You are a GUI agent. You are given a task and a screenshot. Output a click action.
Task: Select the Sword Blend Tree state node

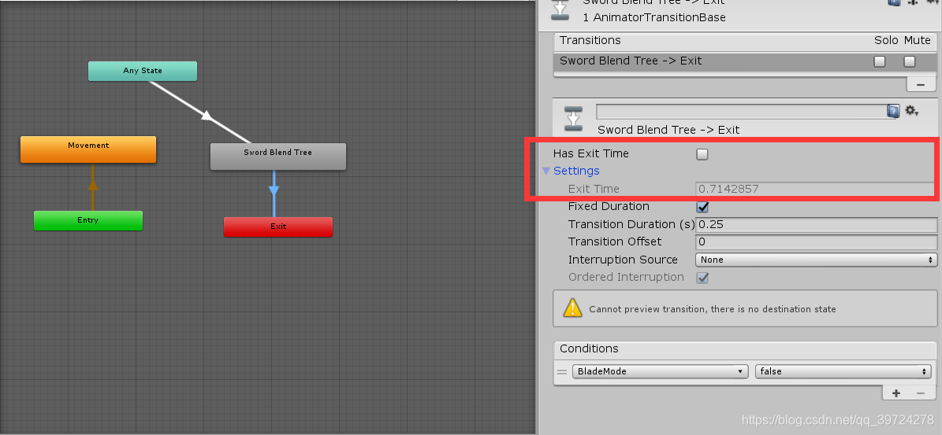[277, 156]
